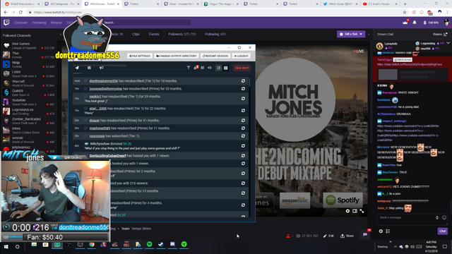Click the alert queue icon with red badge
The height and width of the screenshot is (254, 452).
(x=196, y=68)
